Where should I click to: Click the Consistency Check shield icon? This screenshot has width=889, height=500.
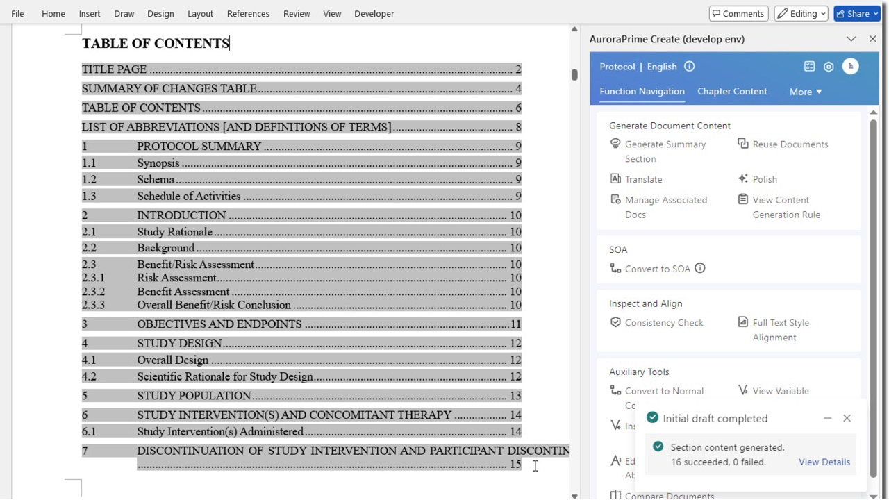click(615, 322)
